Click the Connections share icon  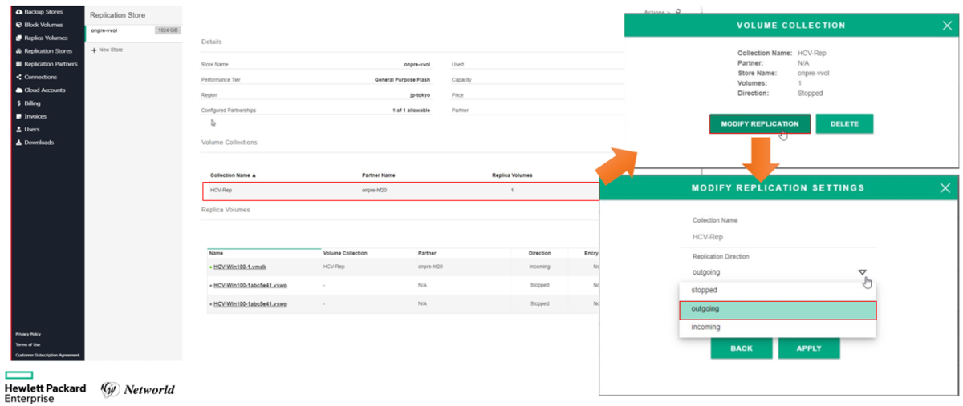pos(18,77)
